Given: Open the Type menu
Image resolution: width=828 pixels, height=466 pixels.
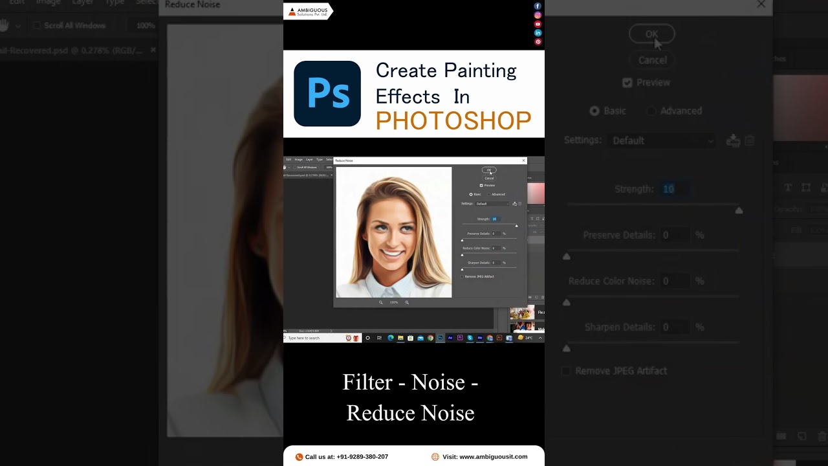Looking at the screenshot, I should tap(320, 159).
